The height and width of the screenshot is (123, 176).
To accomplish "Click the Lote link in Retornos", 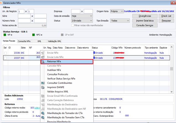I will [x=37, y=108].
